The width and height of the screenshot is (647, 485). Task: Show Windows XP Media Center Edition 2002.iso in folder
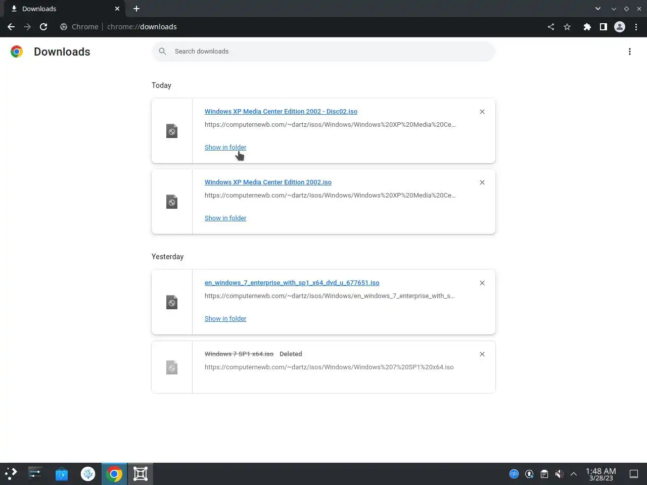coord(225,218)
